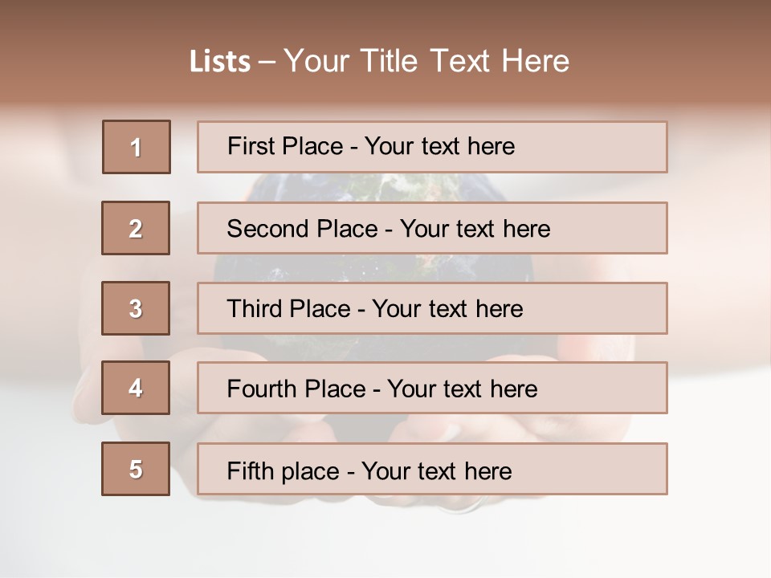Click the number 1 box
Viewport: 771px width, 578px height.
click(x=137, y=147)
